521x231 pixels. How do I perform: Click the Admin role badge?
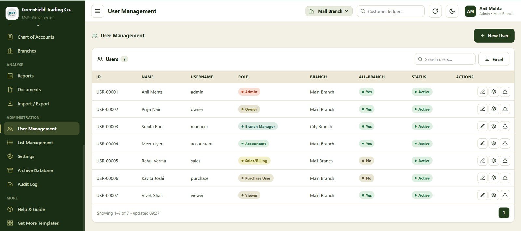tap(249, 92)
